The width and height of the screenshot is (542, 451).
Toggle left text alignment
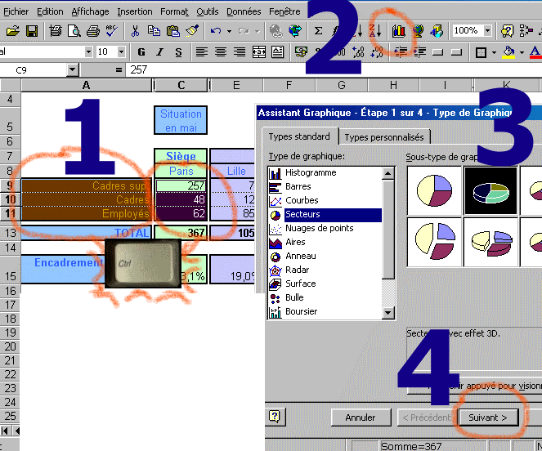[x=202, y=52]
